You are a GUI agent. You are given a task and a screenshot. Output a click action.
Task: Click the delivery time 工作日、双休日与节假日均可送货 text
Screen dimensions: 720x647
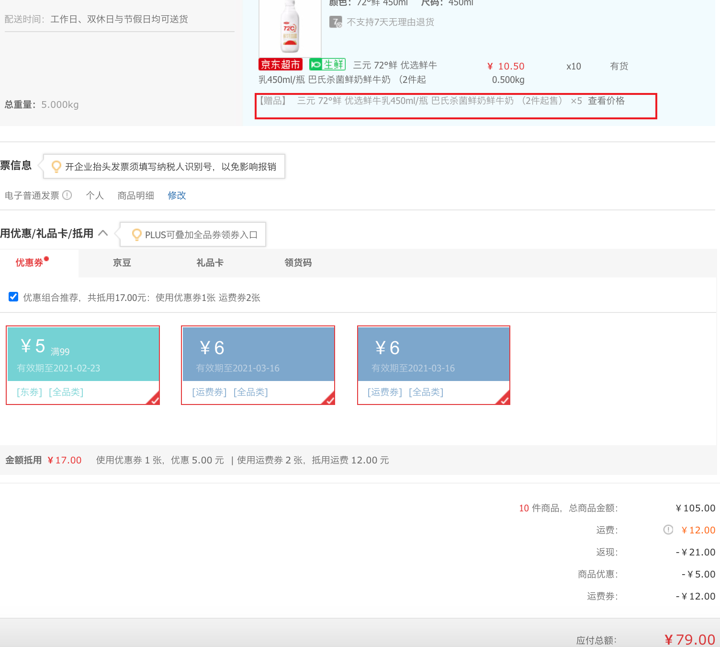point(119,19)
